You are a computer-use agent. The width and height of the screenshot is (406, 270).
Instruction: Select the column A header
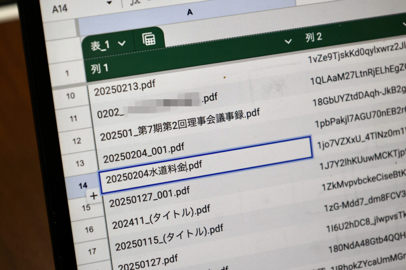pos(189,12)
